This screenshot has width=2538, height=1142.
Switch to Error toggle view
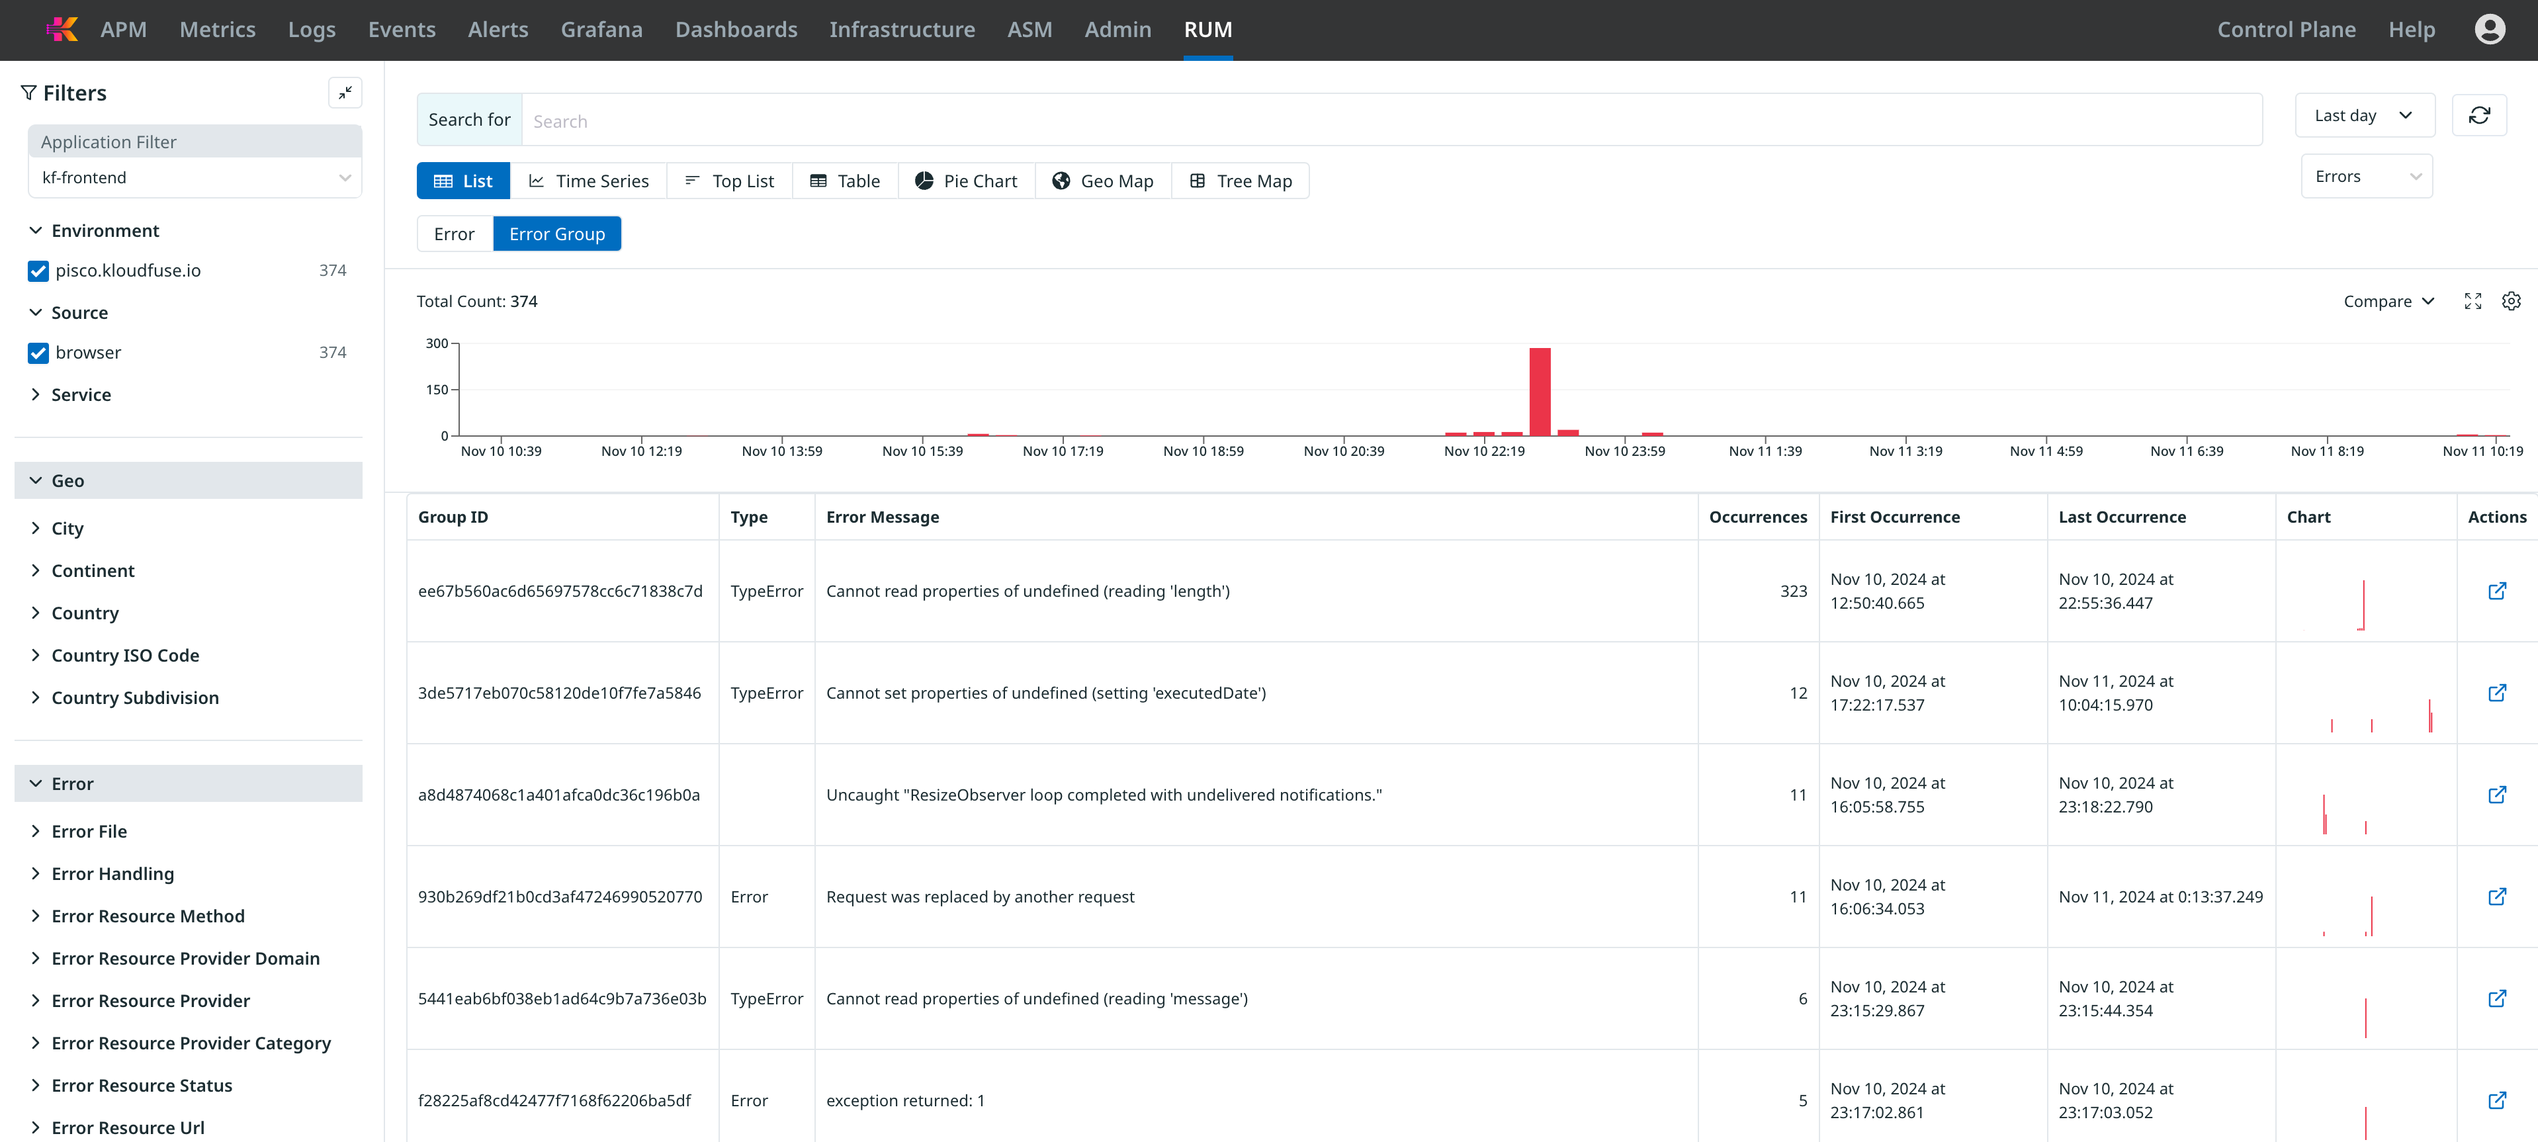pyautogui.click(x=454, y=234)
